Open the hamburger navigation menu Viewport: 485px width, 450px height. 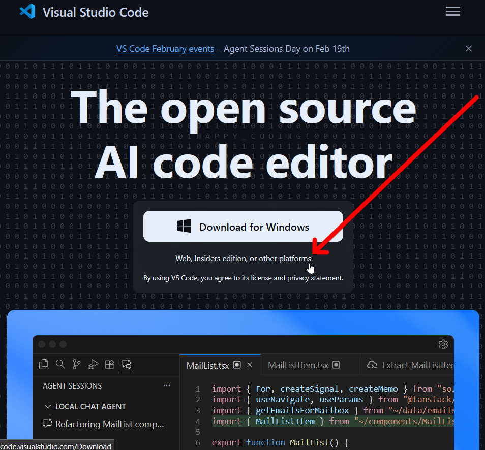pos(452,11)
